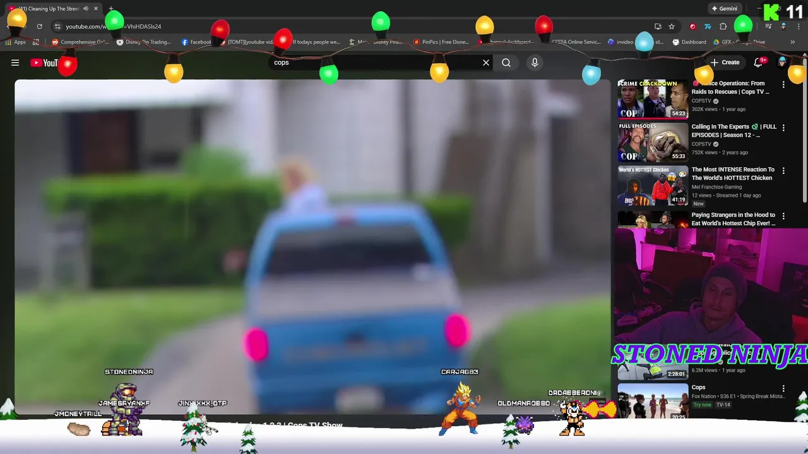This screenshot has width=808, height=454.
Task: Open options menu for 'Operations: From Raids' video
Action: (783, 84)
